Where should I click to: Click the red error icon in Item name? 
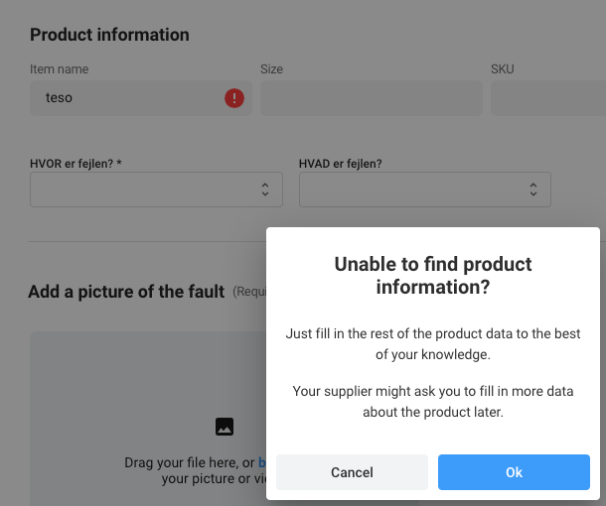[x=234, y=98]
